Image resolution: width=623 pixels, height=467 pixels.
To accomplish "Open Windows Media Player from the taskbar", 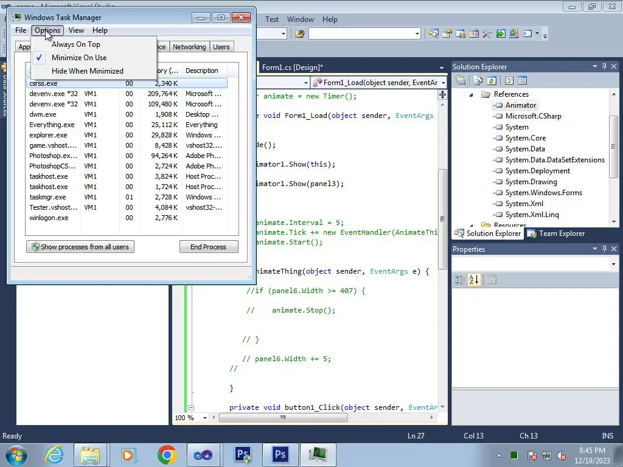I will click(128, 454).
